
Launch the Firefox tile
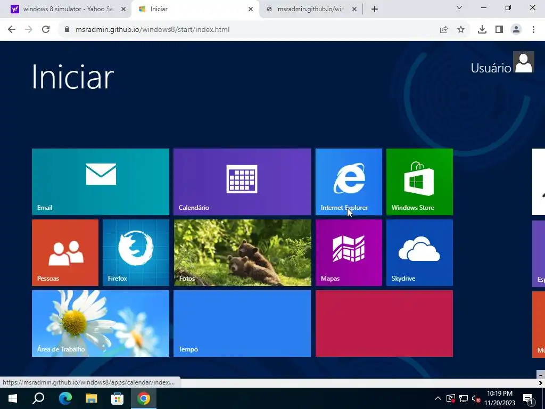(136, 253)
